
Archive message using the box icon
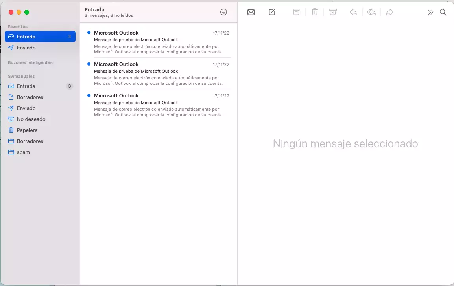[x=296, y=12]
